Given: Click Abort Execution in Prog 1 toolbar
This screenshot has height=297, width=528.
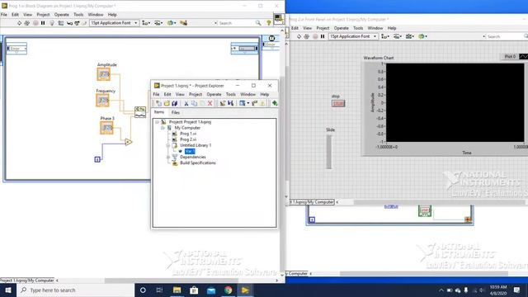Looking at the screenshot, I should point(35,23).
